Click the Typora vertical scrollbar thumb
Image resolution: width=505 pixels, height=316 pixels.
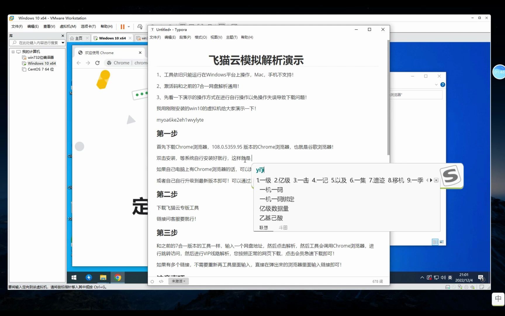click(x=388, y=98)
